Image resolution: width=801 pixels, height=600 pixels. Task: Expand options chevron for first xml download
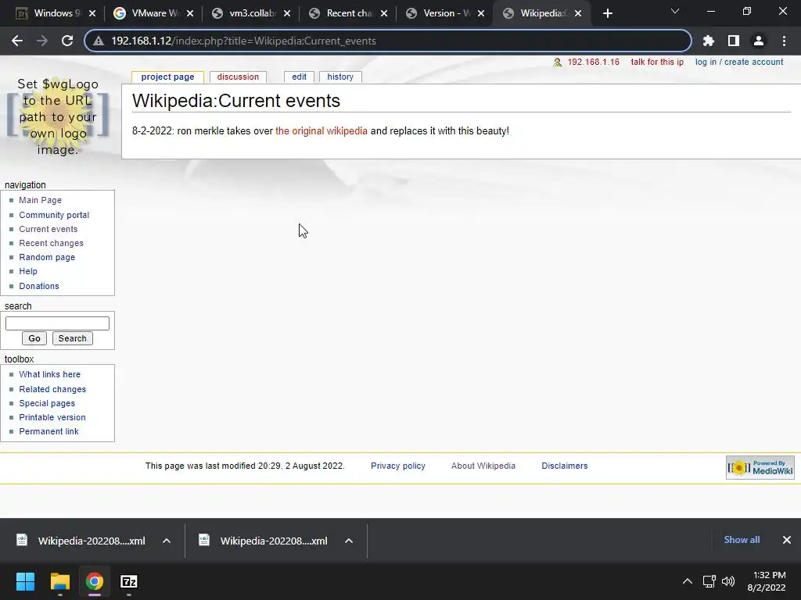click(167, 541)
